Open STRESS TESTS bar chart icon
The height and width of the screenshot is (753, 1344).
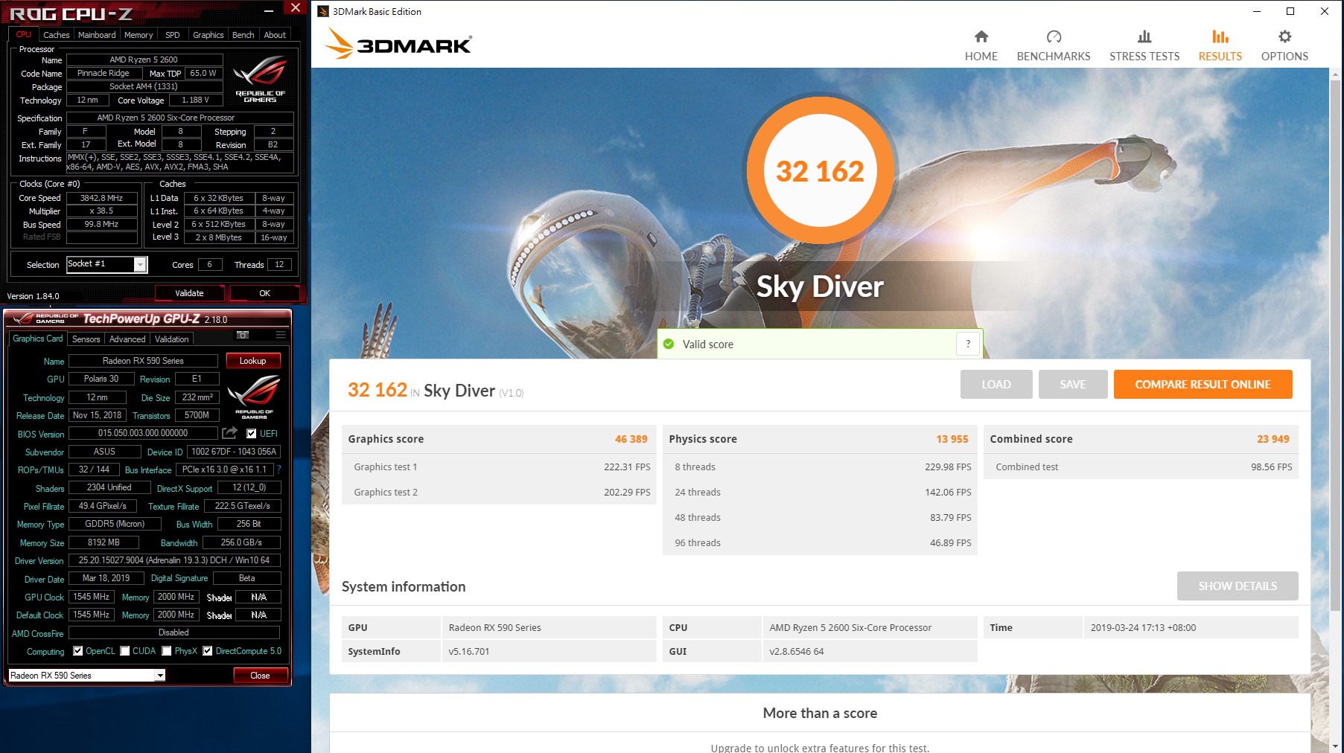(1144, 36)
